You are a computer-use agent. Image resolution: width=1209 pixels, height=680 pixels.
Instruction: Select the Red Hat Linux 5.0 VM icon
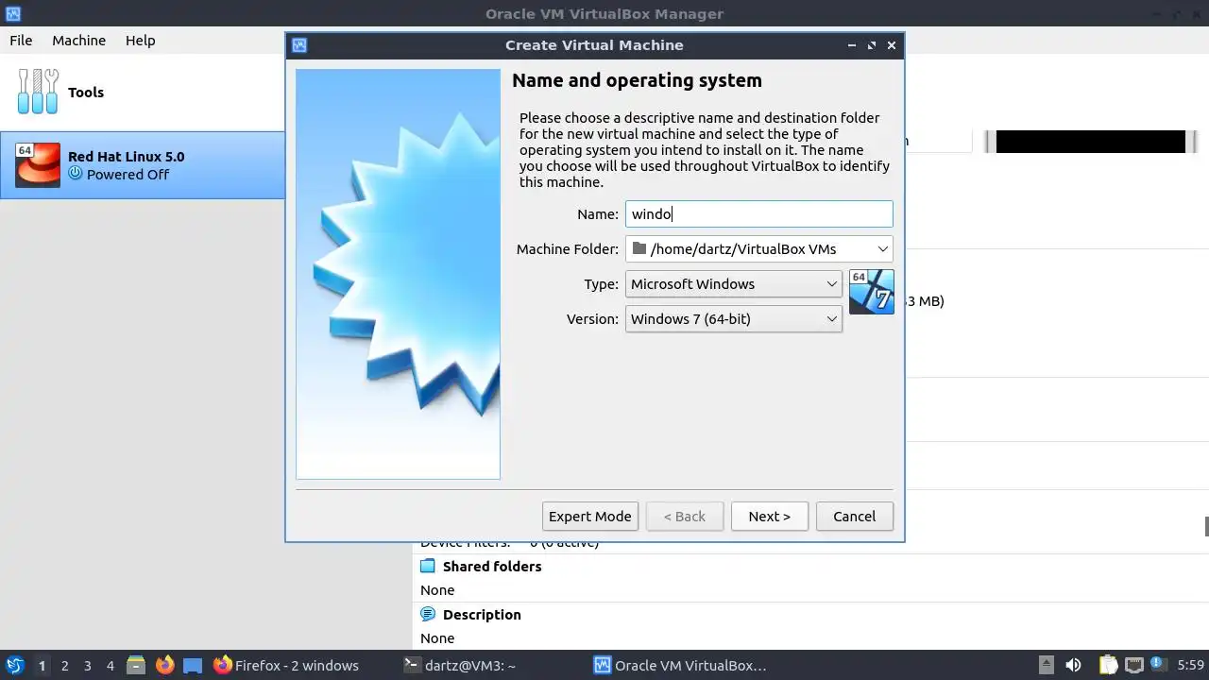38,165
